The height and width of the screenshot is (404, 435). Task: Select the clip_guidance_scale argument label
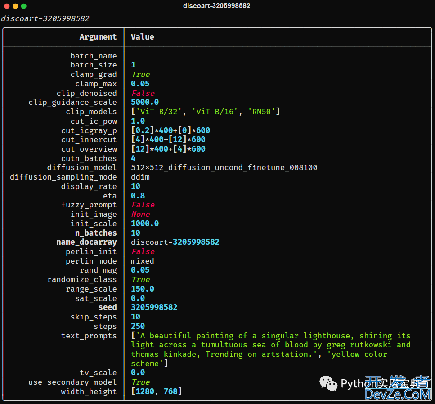pyautogui.click(x=73, y=103)
